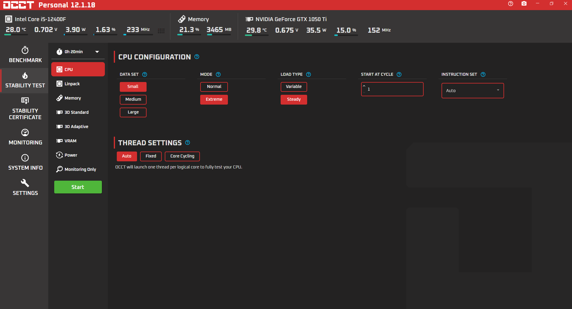Image resolution: width=572 pixels, height=309 pixels.
Task: Click the OCCT logo in title bar
Action: [18, 5]
